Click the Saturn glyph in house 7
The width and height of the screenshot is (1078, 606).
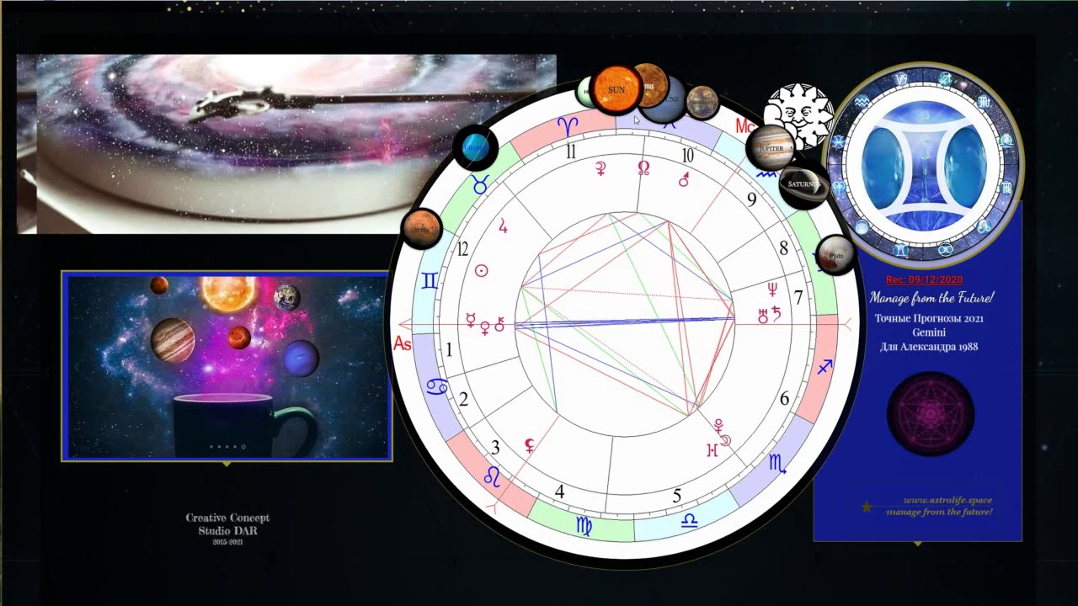776,315
